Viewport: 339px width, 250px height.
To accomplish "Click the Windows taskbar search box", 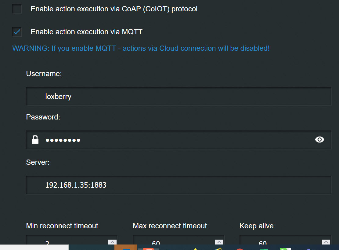I will coord(34,248).
